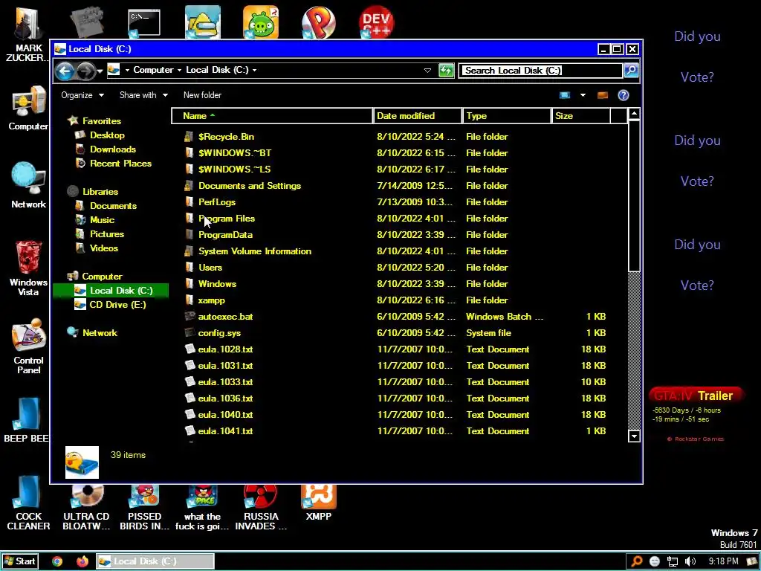The height and width of the screenshot is (571, 761).
Task: Open the Computer desktop icon
Action: [x=28, y=108]
